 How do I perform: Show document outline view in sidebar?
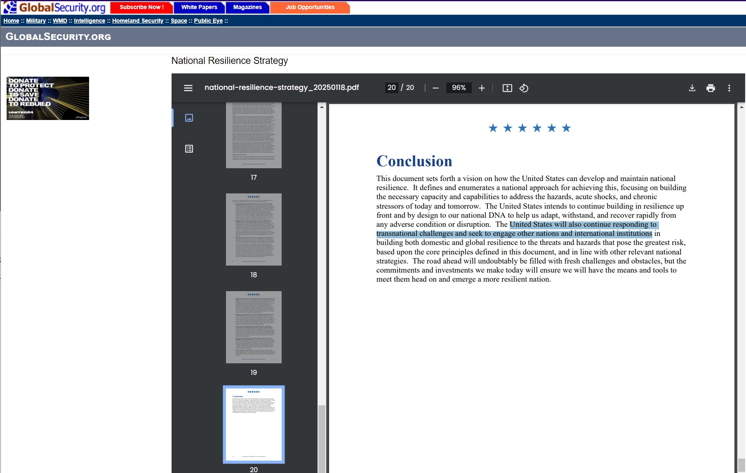click(189, 148)
